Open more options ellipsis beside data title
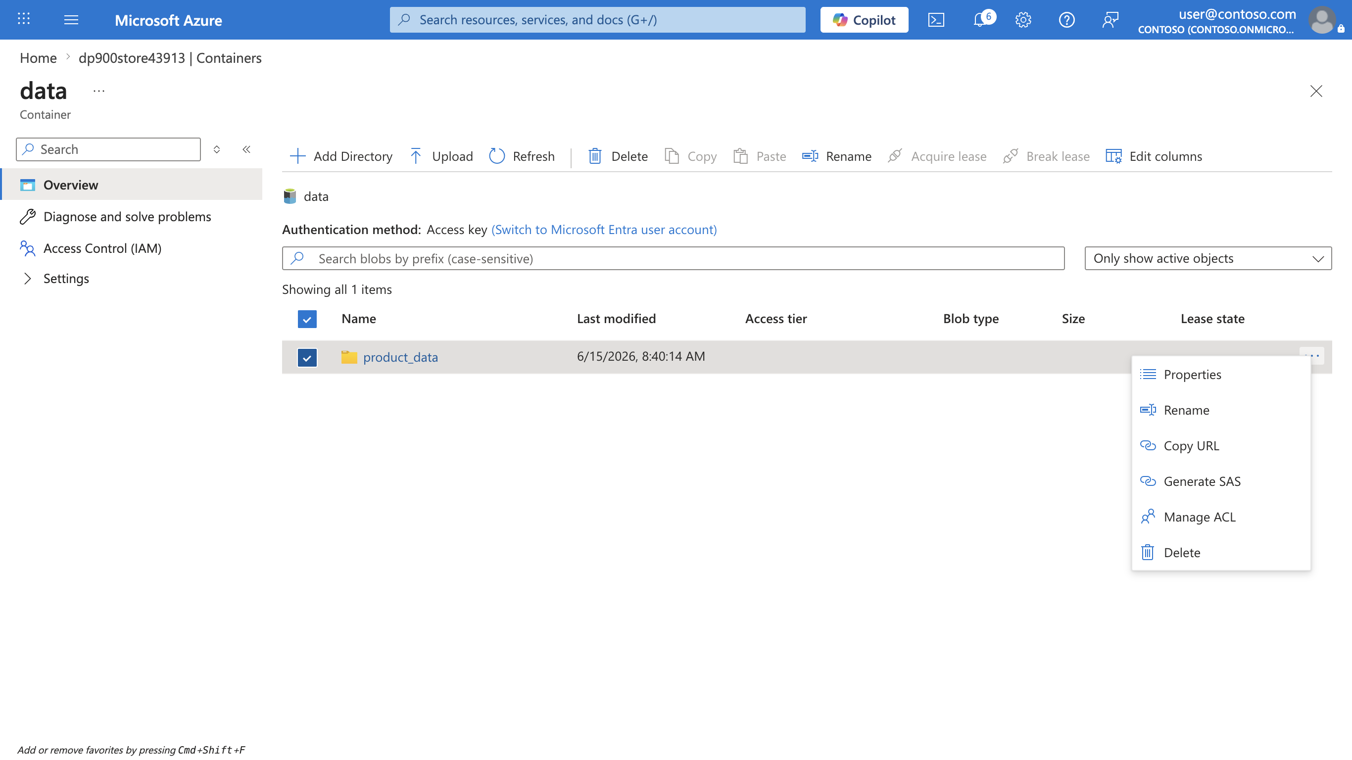1352x760 pixels. (x=98, y=91)
